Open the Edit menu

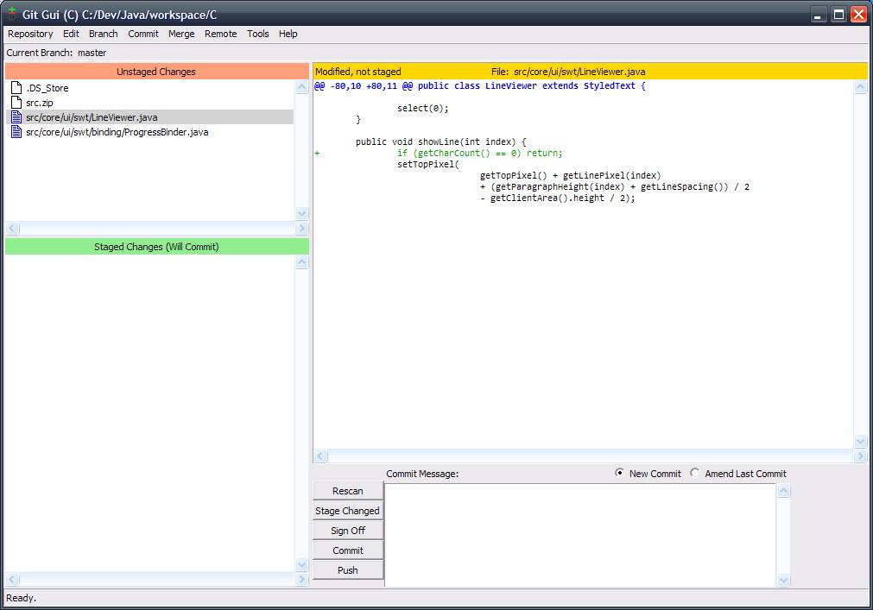pos(71,34)
